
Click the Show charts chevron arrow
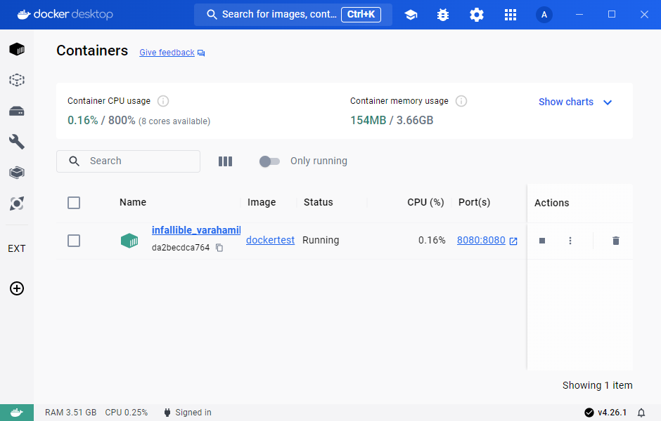pos(608,102)
